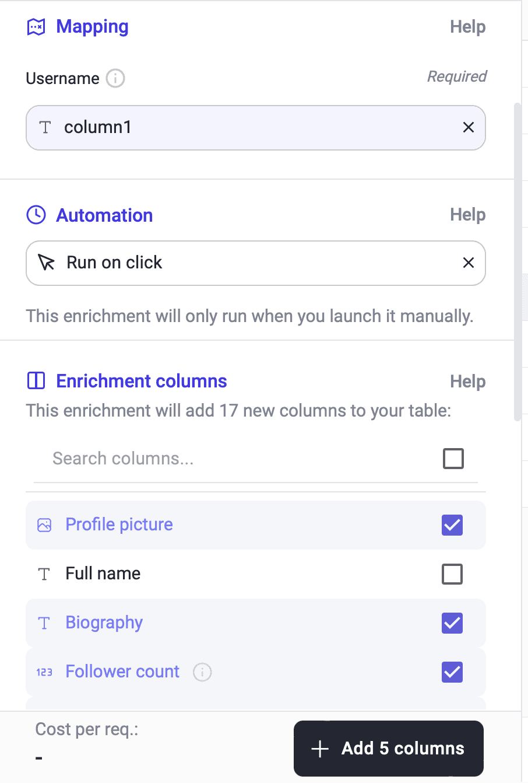Click the Follower count info icon
Viewport: 528px width, 783px height.
click(x=202, y=672)
